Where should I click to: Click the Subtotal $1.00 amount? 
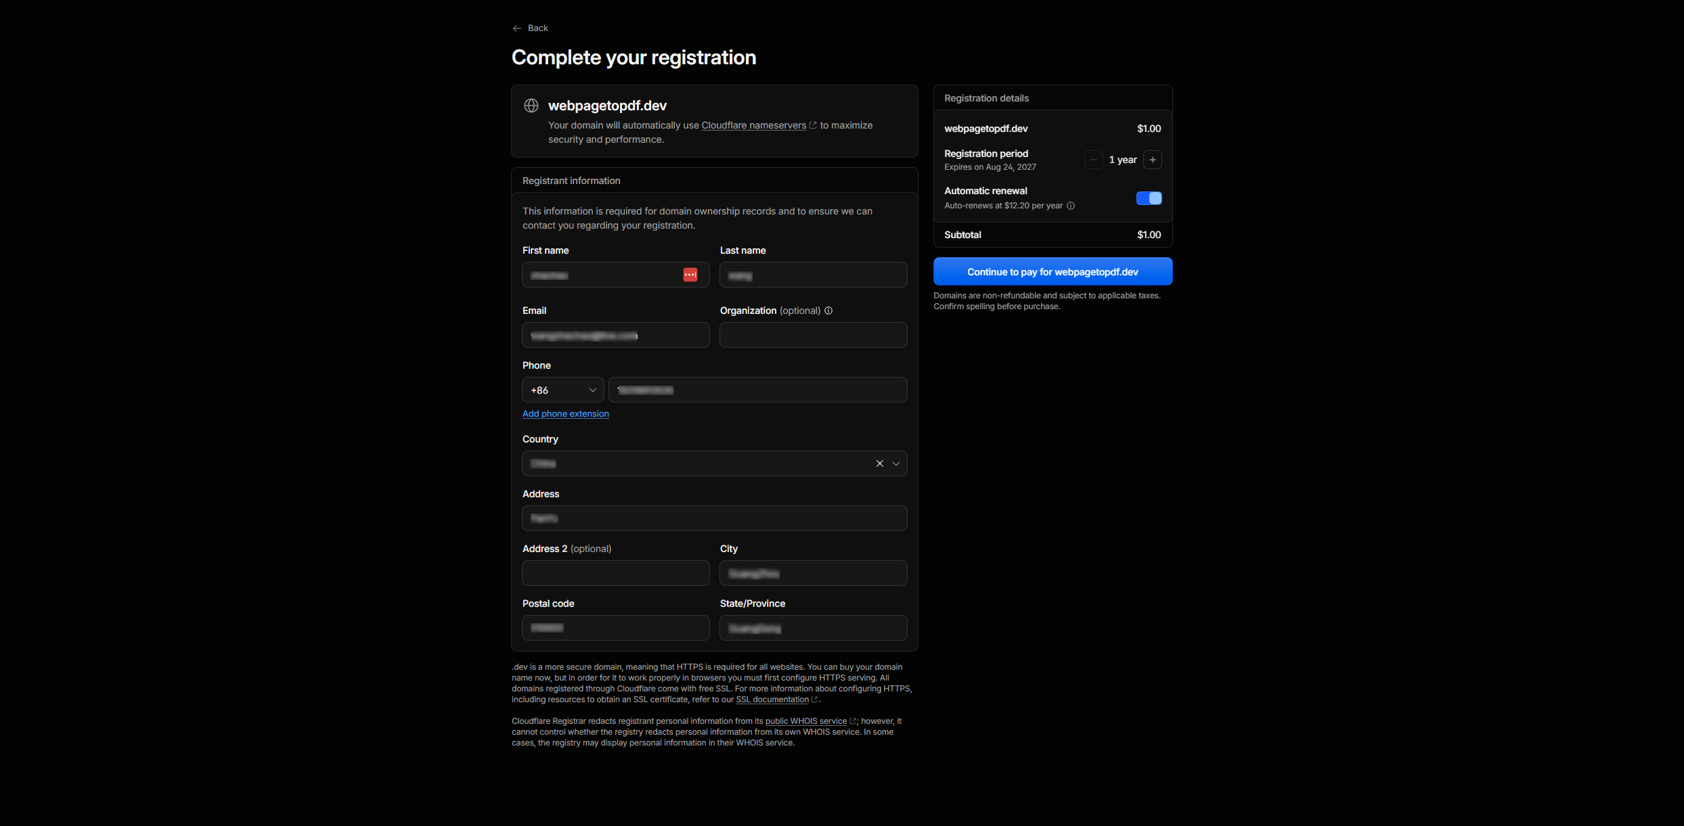(x=1149, y=235)
